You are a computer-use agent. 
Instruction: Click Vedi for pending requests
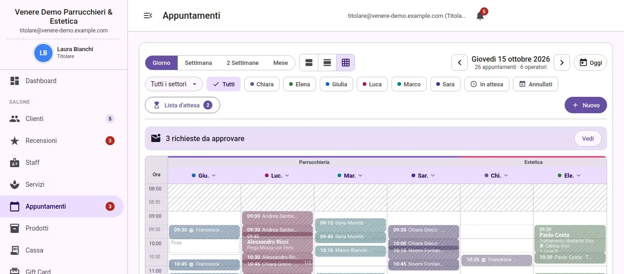click(x=588, y=138)
